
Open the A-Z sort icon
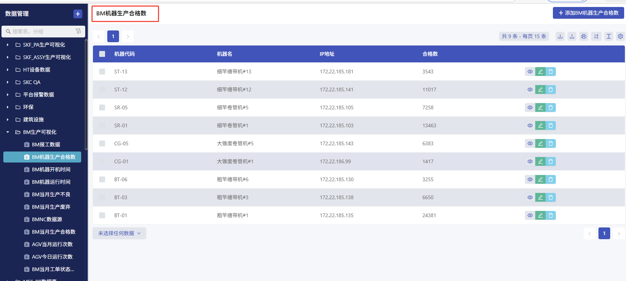596,36
